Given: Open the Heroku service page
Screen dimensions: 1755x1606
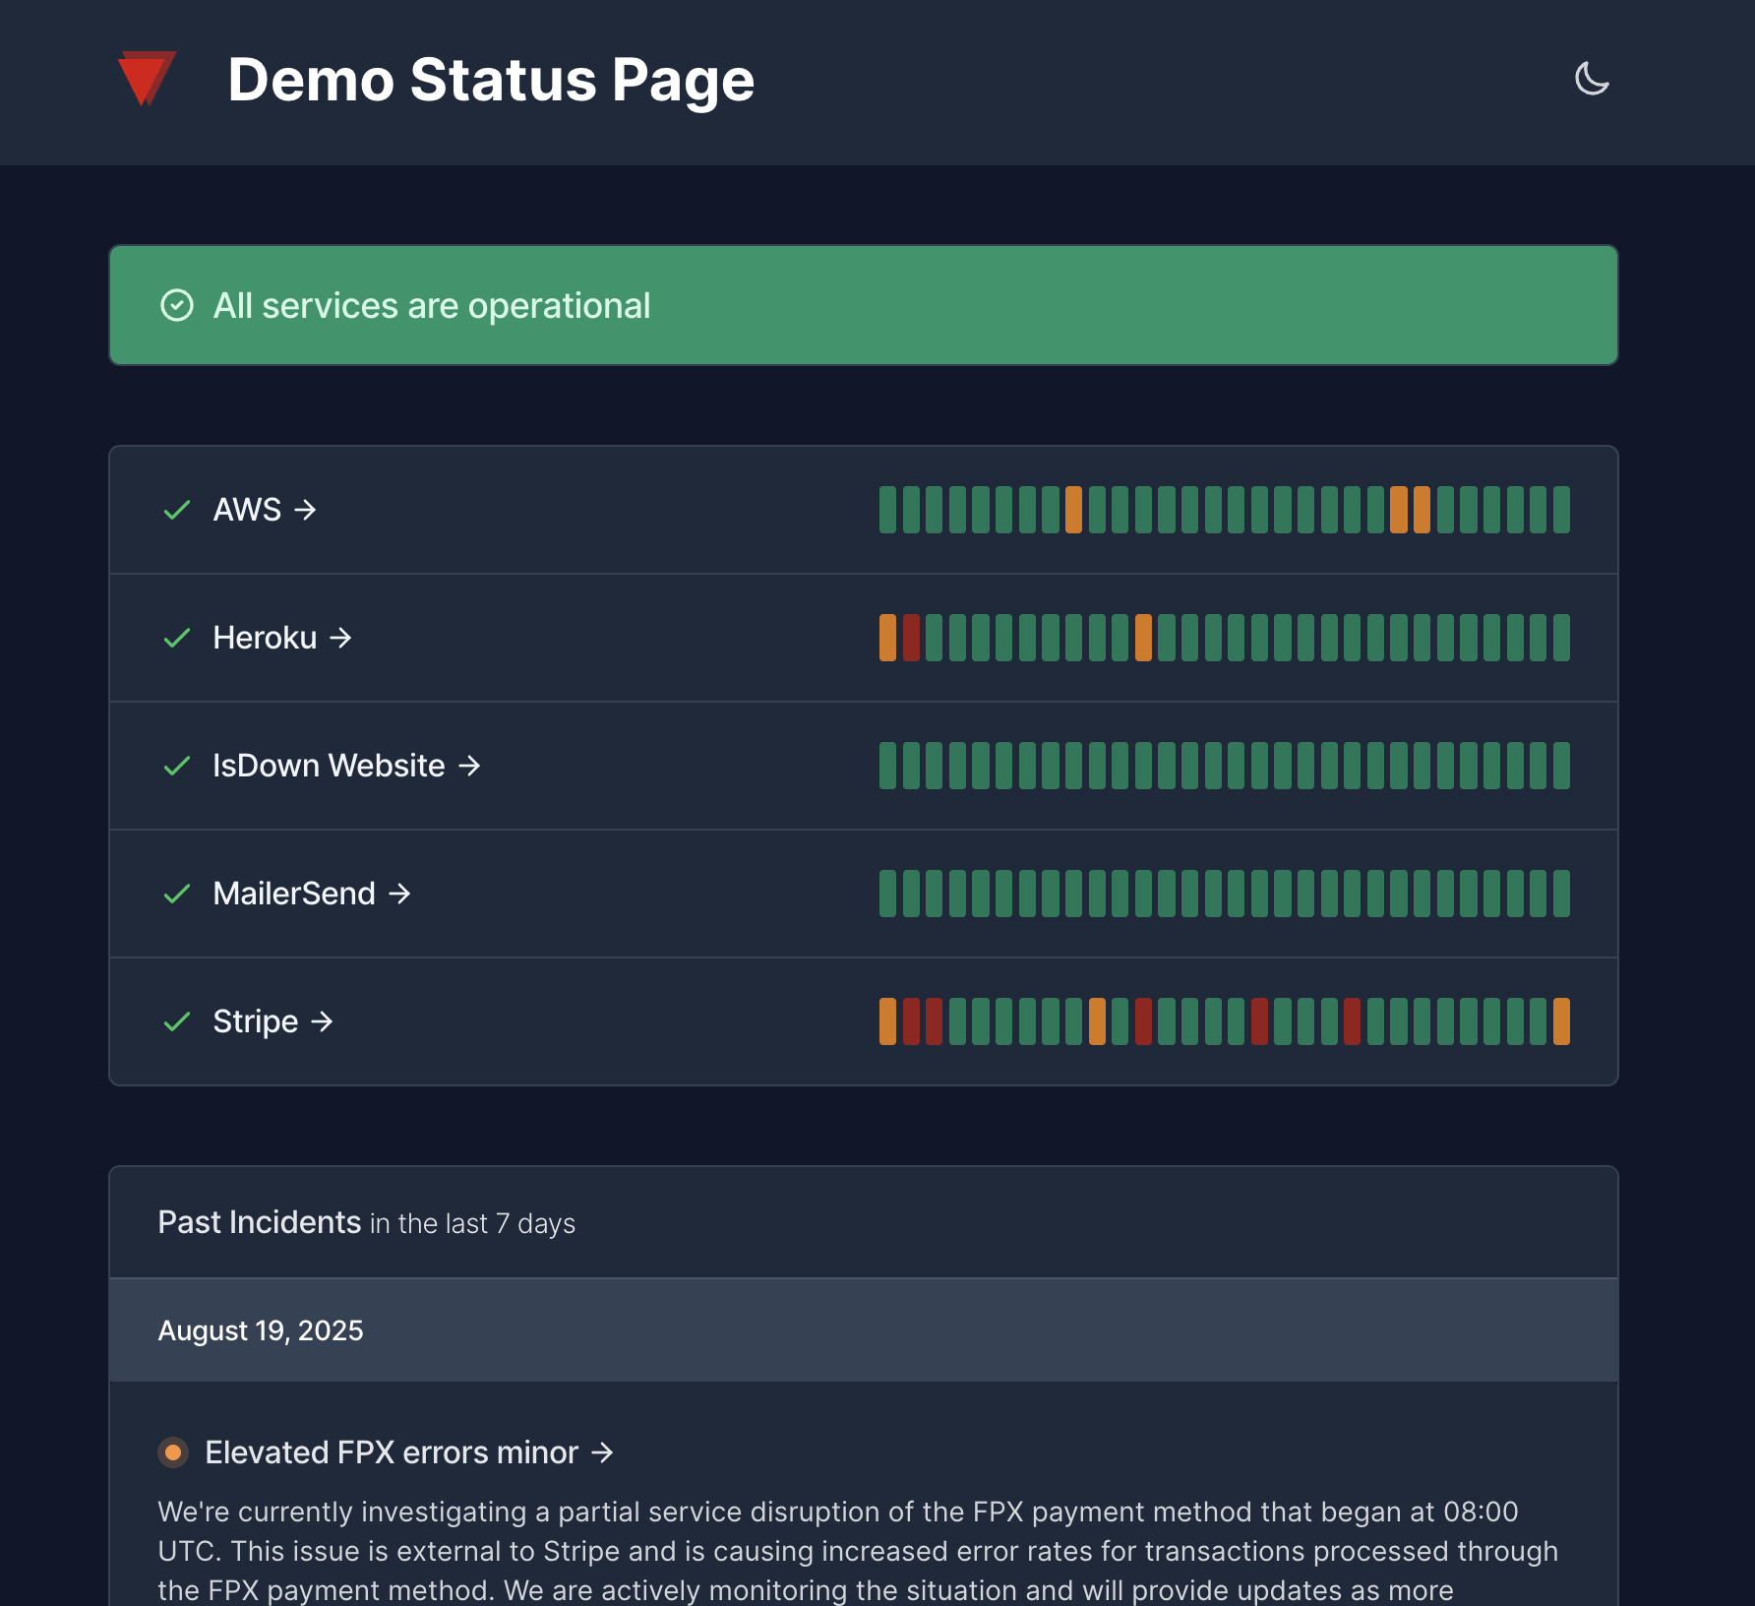Looking at the screenshot, I should 282,638.
